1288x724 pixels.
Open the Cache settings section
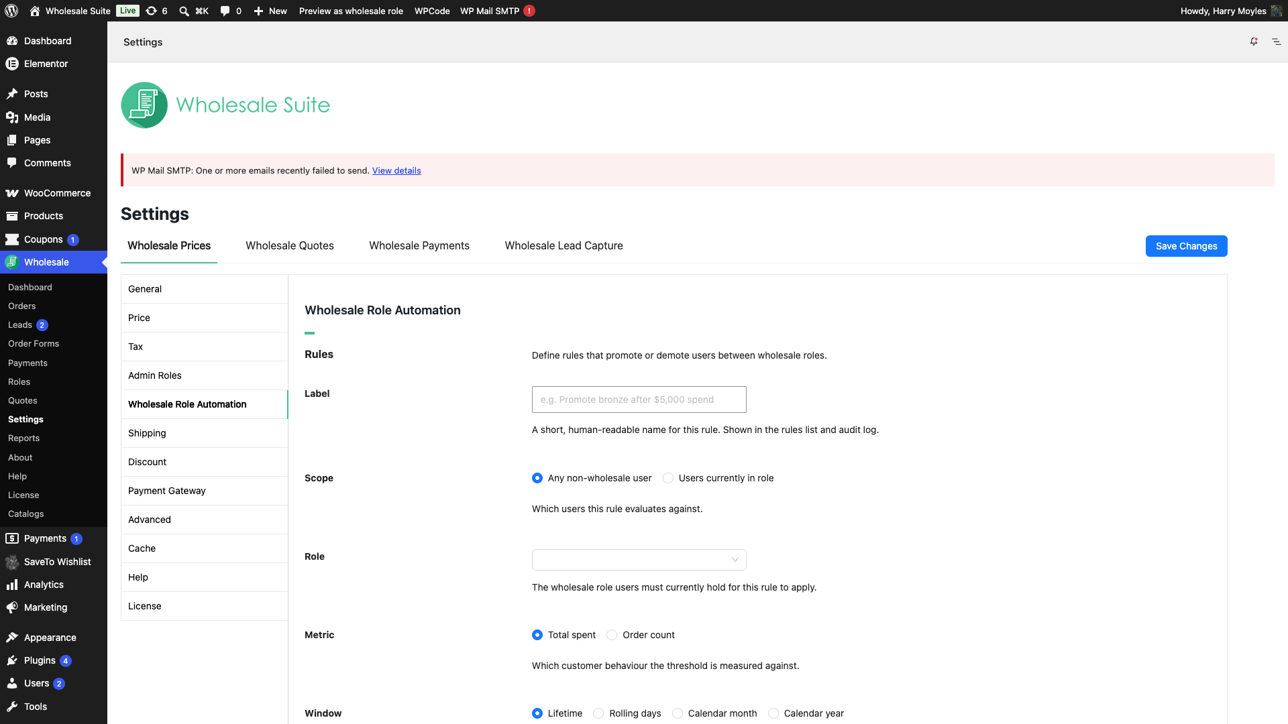pos(204,548)
